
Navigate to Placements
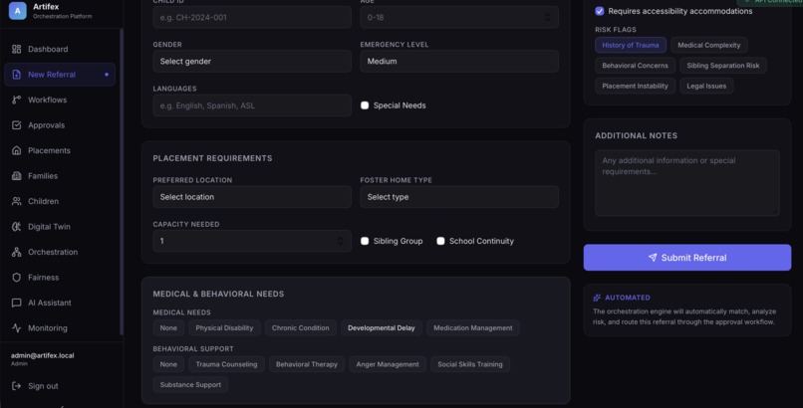[x=60, y=150]
